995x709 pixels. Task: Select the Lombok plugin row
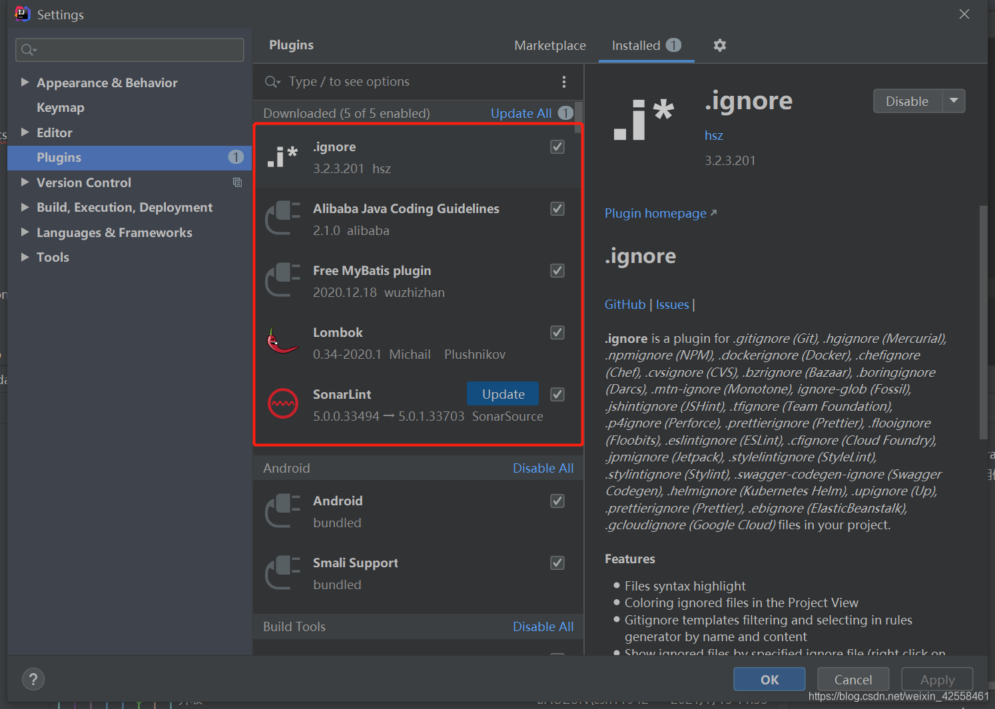coord(418,343)
